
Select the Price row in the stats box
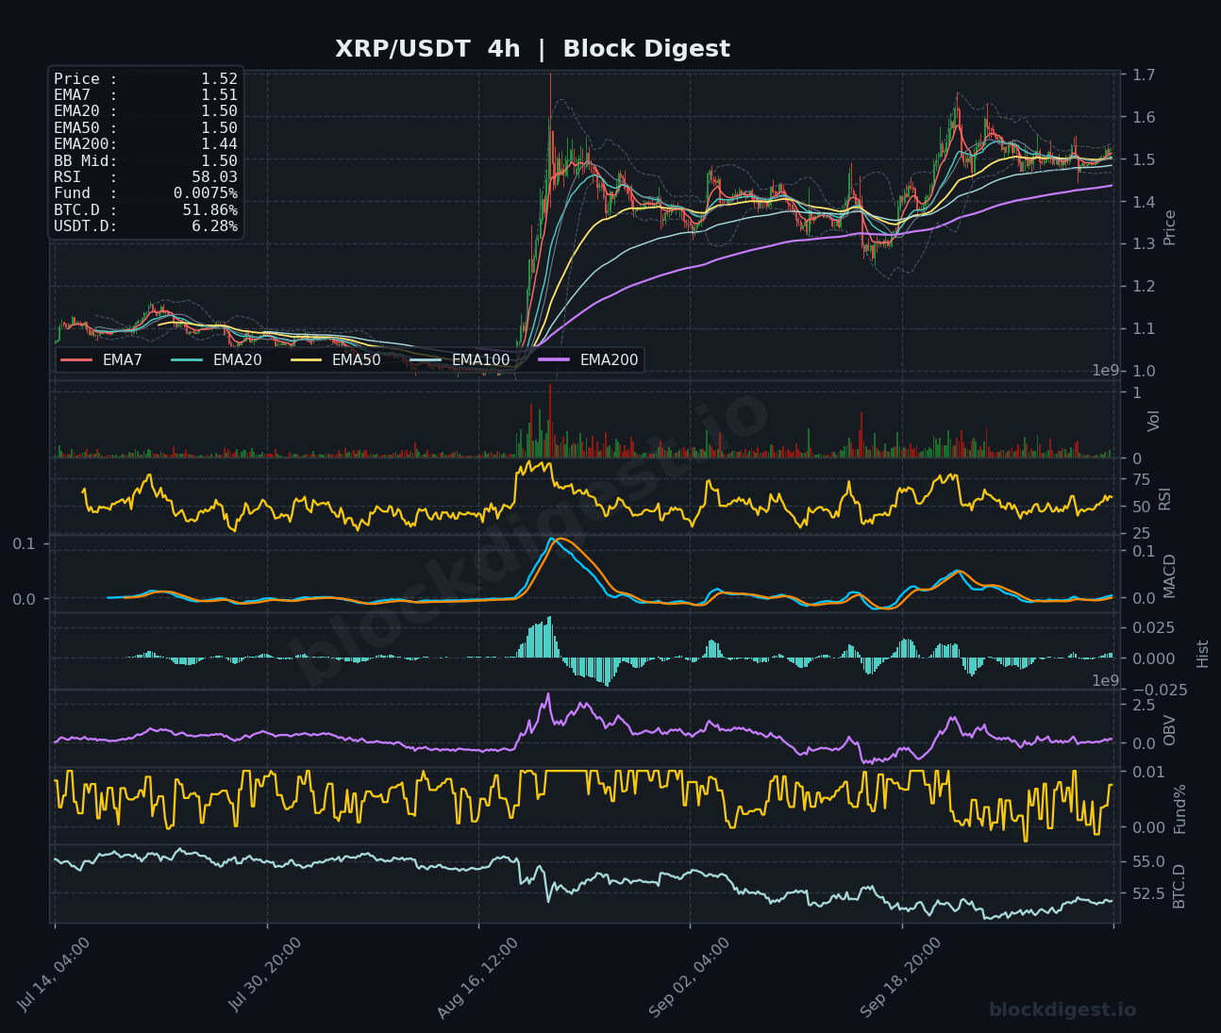(145, 79)
